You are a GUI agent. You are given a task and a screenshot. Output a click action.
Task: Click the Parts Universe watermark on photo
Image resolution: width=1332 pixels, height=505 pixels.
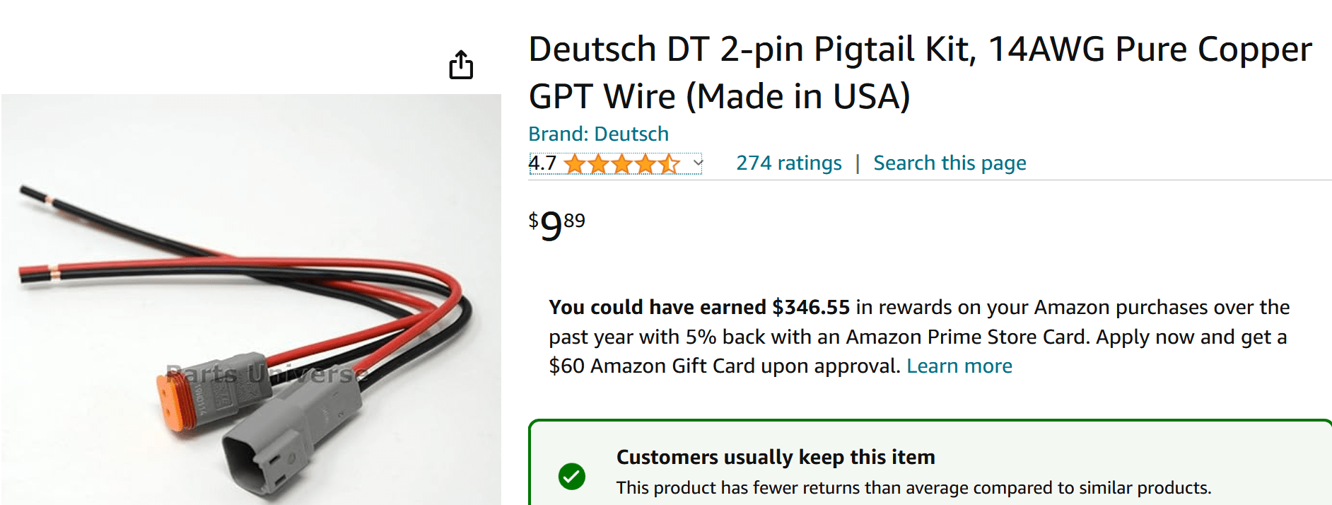(267, 373)
